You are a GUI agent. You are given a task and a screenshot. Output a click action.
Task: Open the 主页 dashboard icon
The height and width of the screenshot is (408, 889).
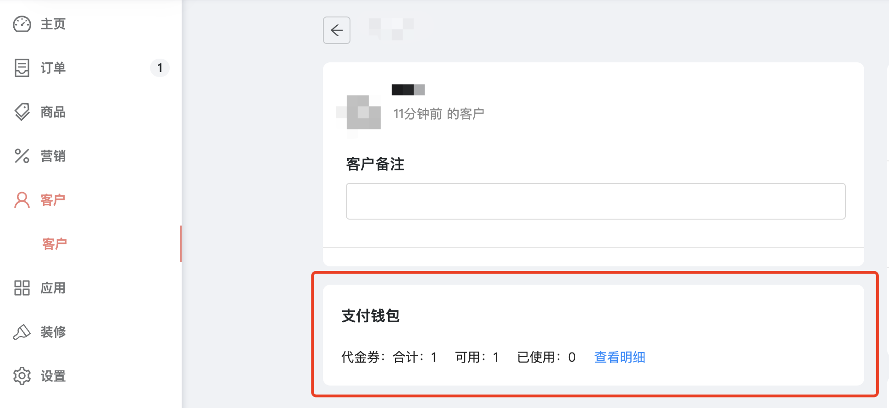click(22, 24)
